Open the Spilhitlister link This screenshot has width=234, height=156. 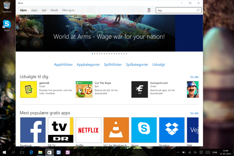click(x=113, y=64)
